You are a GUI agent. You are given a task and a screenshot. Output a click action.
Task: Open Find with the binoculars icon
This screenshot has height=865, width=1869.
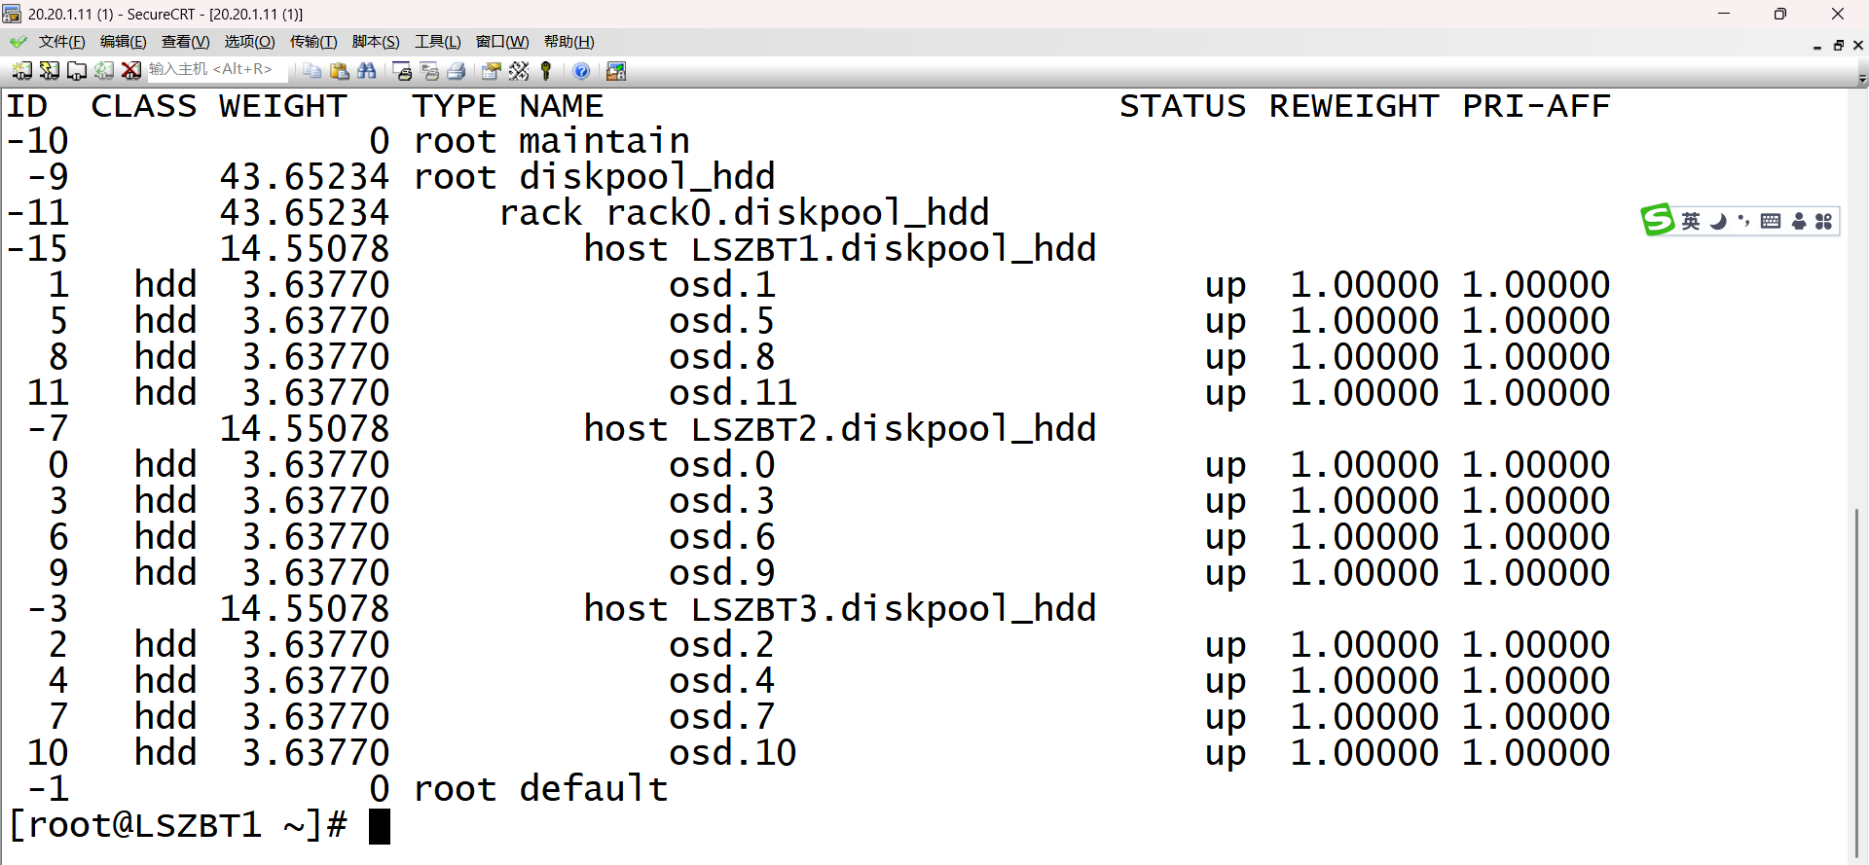tap(367, 71)
